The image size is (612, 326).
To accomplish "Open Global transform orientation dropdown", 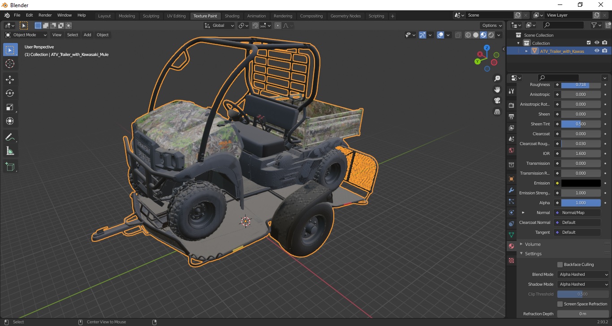I will (219, 26).
